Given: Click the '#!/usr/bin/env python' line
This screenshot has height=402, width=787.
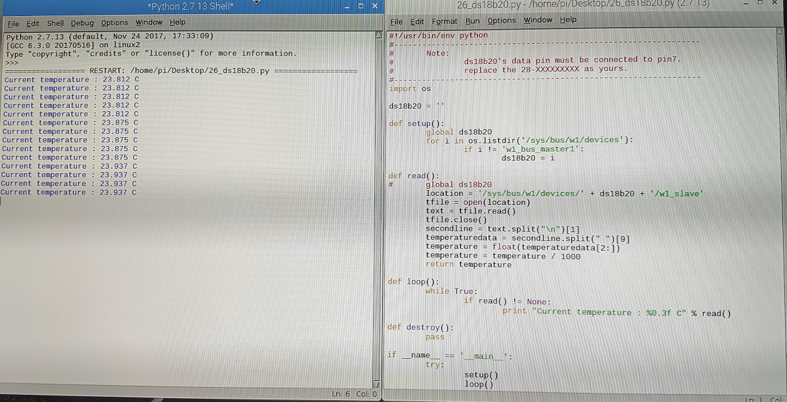Looking at the screenshot, I should click(x=438, y=36).
